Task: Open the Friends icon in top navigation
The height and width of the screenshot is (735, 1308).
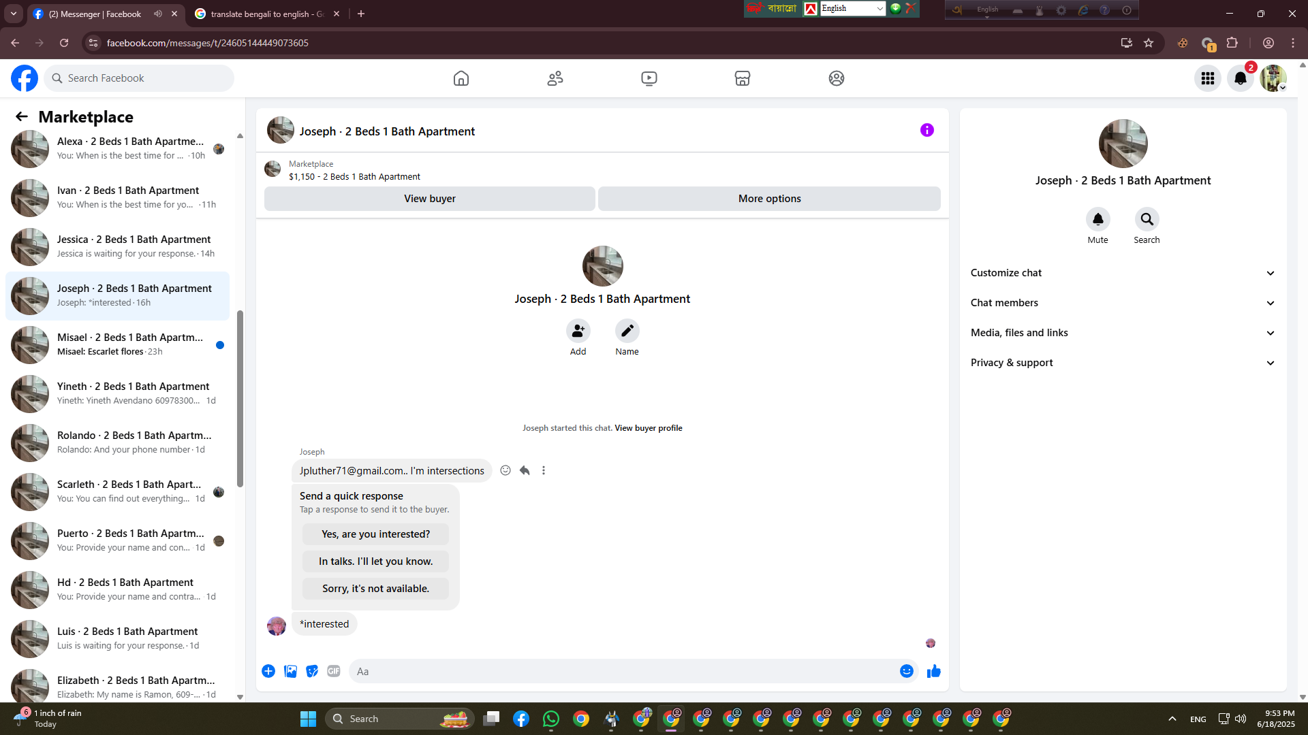Action: pyautogui.click(x=555, y=78)
